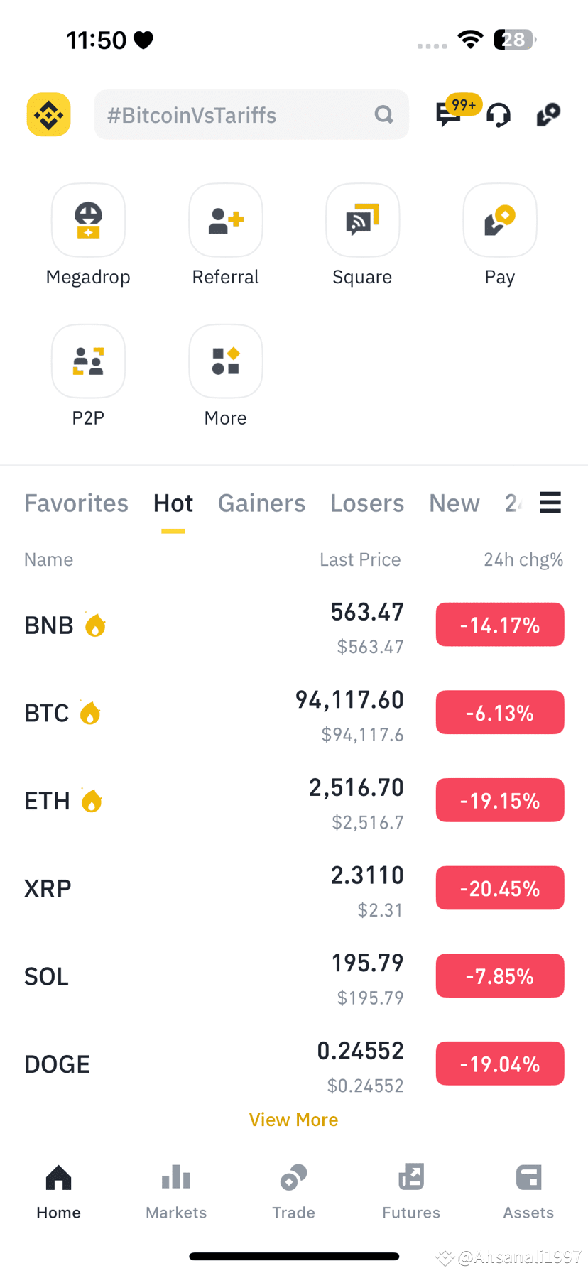Switch to the Gainers tab

point(261,503)
